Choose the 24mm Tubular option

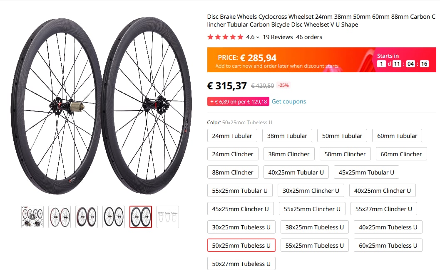pos(232,136)
